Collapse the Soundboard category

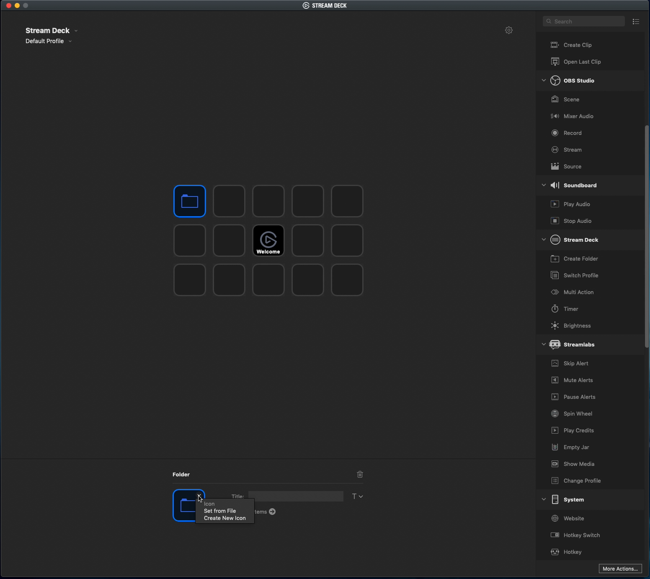coord(544,185)
